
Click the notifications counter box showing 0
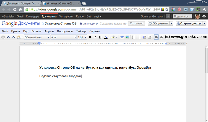coord(168,16)
